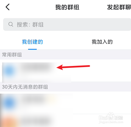131x127 pixels.
Task: Click the jingyan.baidu.com watermark text
Action: click(111, 122)
